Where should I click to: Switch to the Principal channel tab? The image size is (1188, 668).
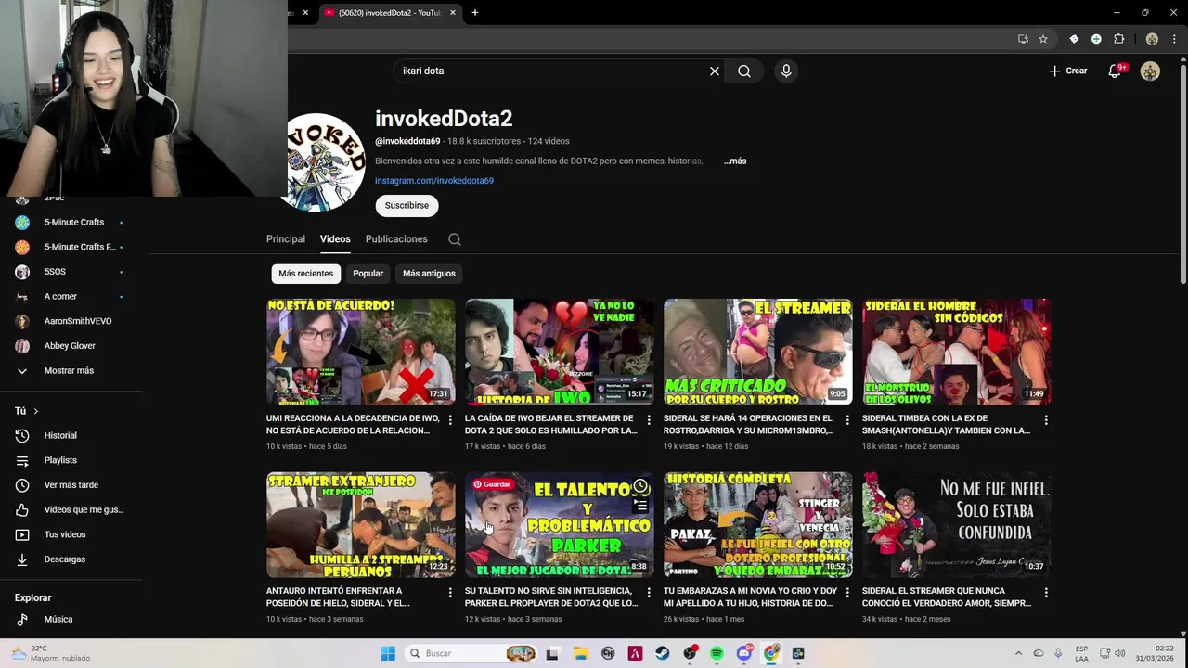(x=286, y=239)
